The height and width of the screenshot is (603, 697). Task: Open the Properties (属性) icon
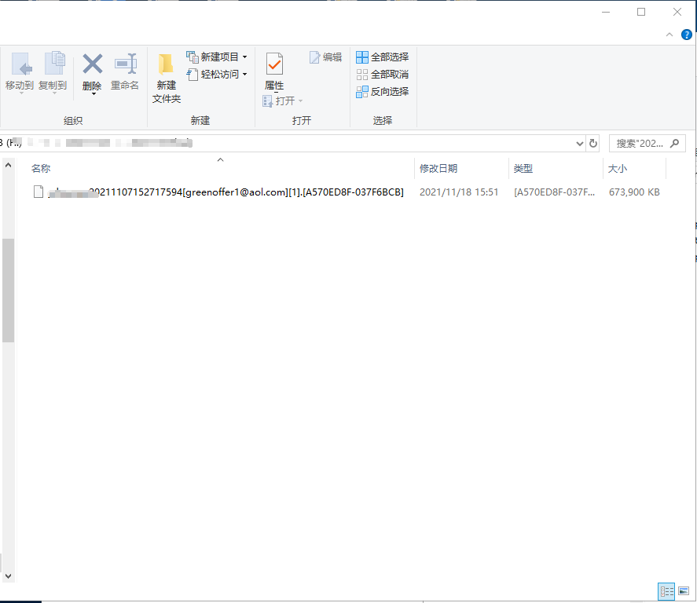point(274,65)
